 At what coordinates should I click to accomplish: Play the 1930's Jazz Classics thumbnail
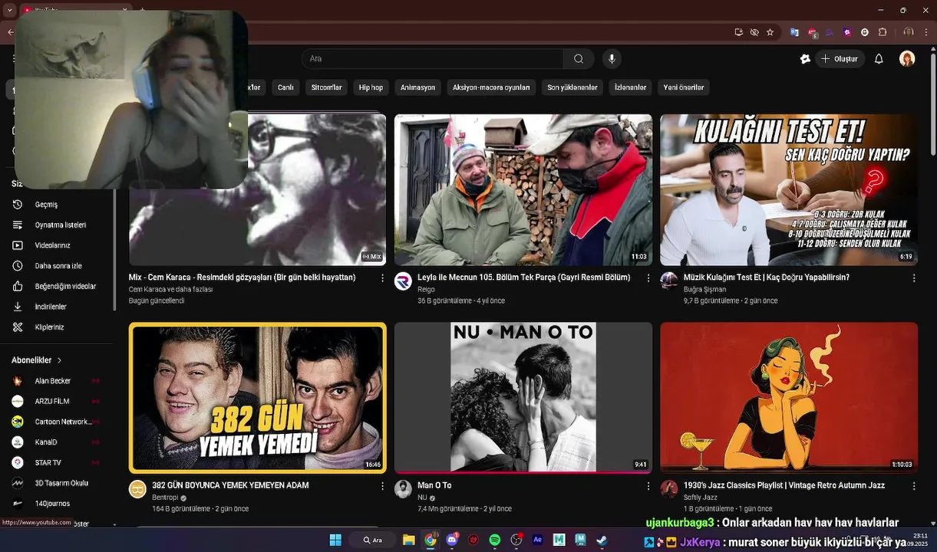[x=789, y=398]
